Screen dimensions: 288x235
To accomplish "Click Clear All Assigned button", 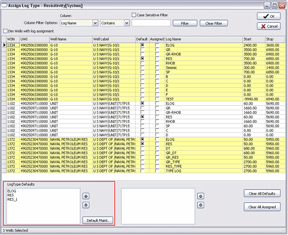I will pyautogui.click(x=262, y=207).
